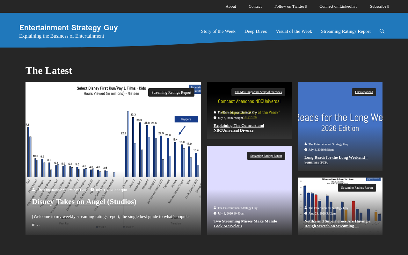Click author name on Mando post
Viewport: 408px width, 255px height.
tap(237, 208)
